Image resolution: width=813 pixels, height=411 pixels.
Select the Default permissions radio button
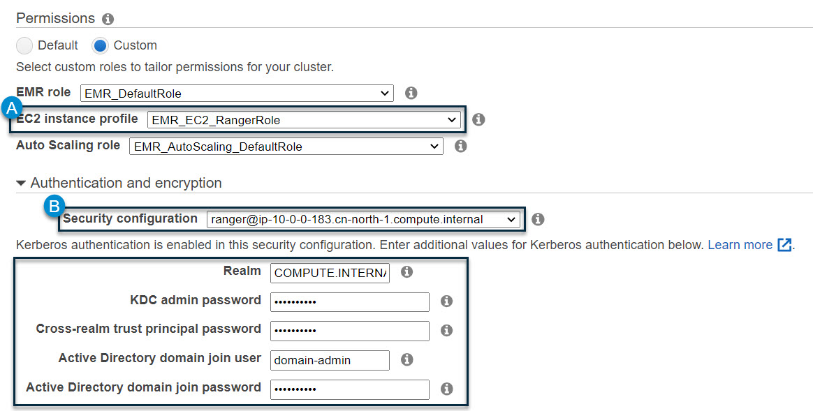[x=24, y=46]
